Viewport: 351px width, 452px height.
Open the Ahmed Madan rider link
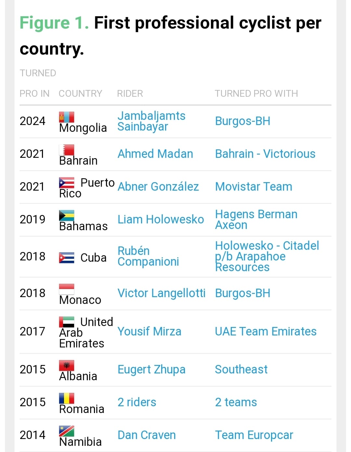[x=155, y=154]
